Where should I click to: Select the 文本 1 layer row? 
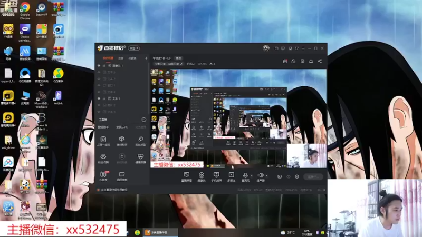pos(122,98)
